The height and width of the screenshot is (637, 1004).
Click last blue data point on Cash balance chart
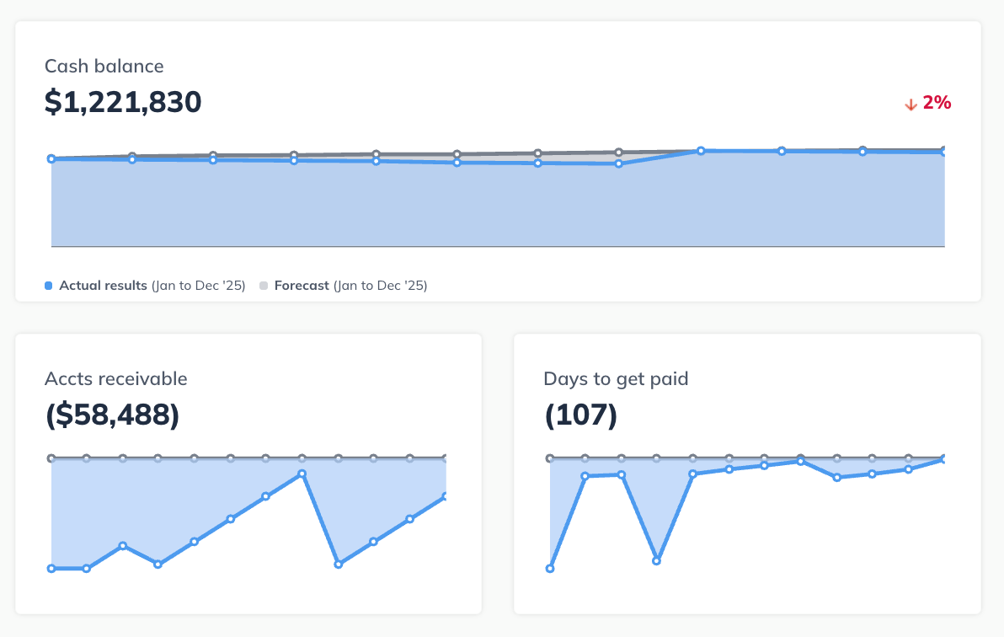click(x=944, y=152)
